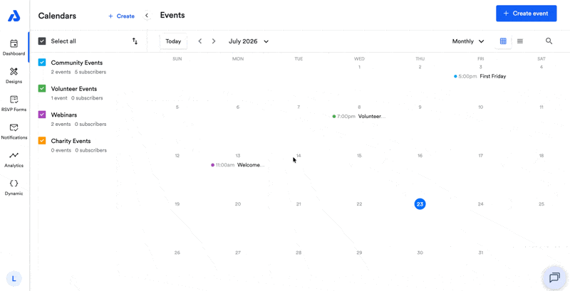This screenshot has width=570, height=291.
Task: Switch to the list view icon
Action: [x=520, y=41]
